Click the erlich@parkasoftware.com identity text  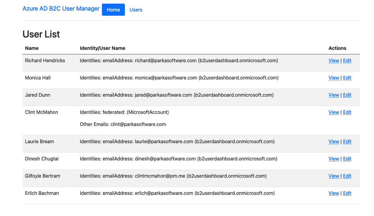click(x=177, y=193)
